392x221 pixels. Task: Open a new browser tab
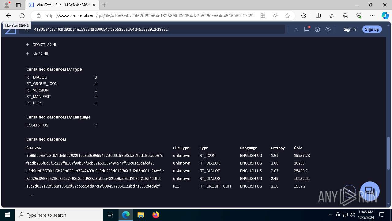(x=104, y=5)
